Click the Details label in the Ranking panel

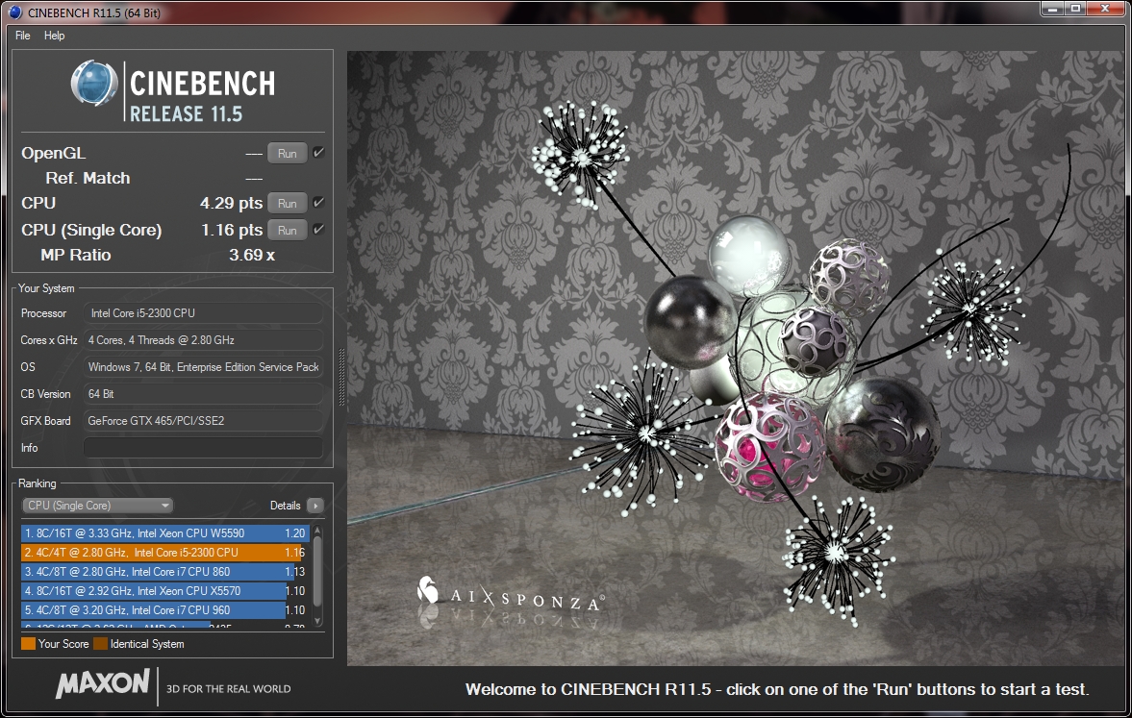click(x=286, y=506)
